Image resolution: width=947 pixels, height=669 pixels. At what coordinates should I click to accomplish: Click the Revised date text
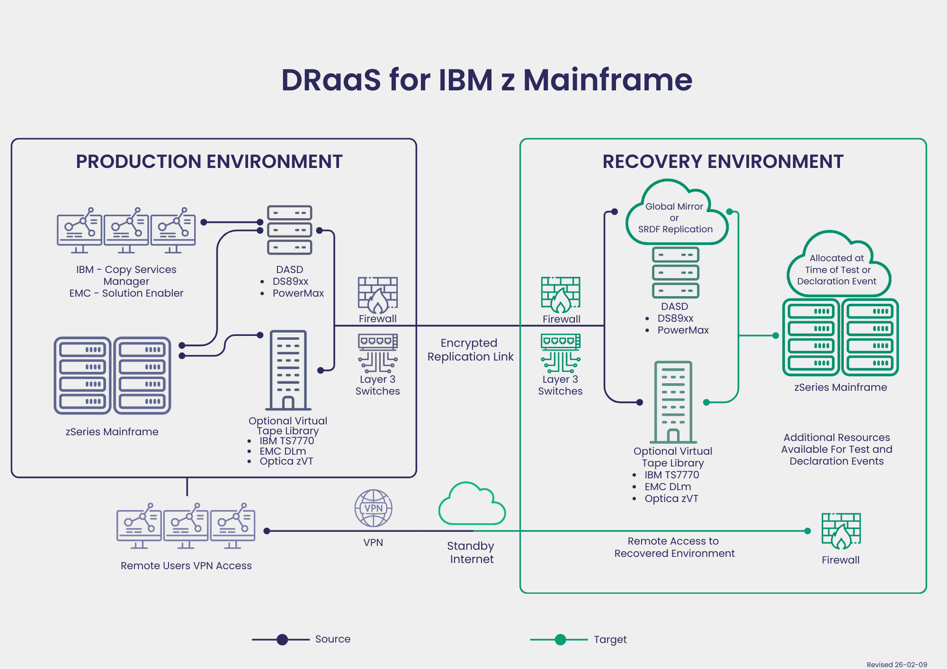click(896, 665)
